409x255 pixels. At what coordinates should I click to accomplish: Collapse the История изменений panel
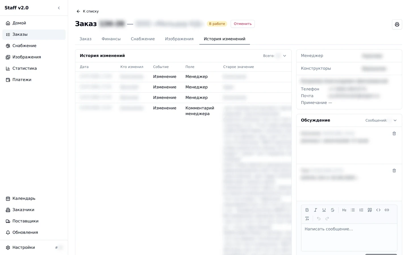[x=285, y=56]
